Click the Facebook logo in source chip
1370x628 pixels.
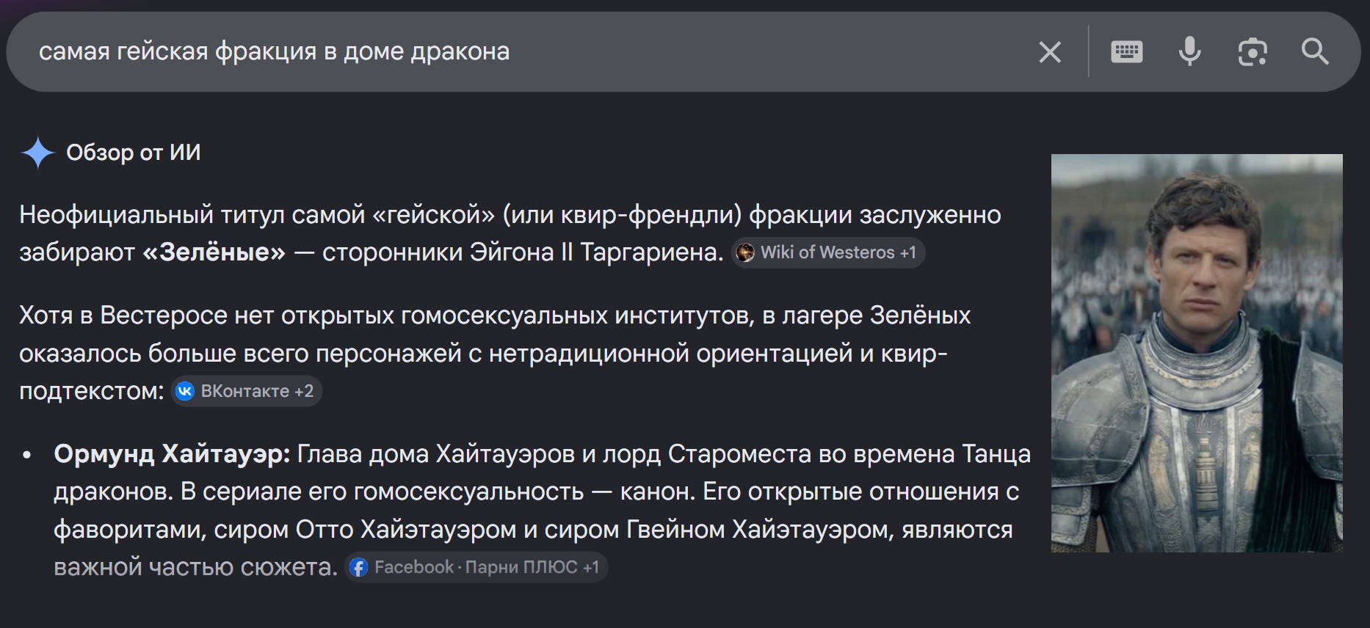tap(358, 567)
